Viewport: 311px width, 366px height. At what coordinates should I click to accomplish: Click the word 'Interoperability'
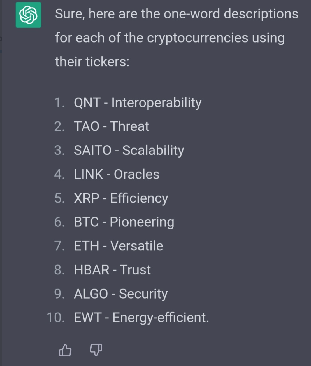coord(156,103)
